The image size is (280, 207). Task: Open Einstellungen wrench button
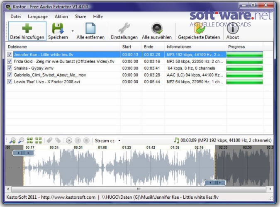[124, 31]
